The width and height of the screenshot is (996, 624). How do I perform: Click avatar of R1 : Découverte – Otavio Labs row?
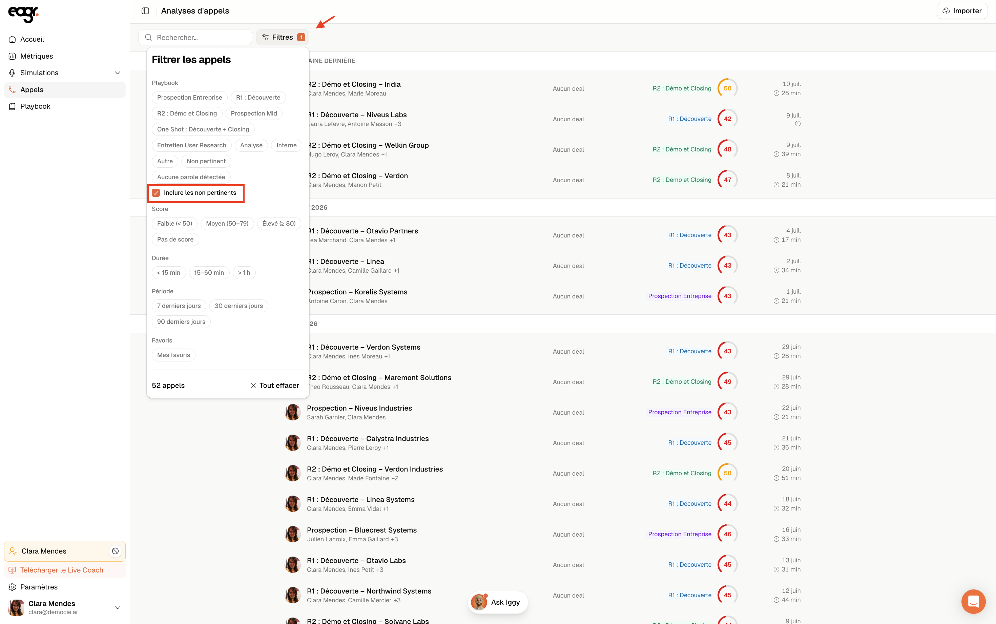pos(293,565)
